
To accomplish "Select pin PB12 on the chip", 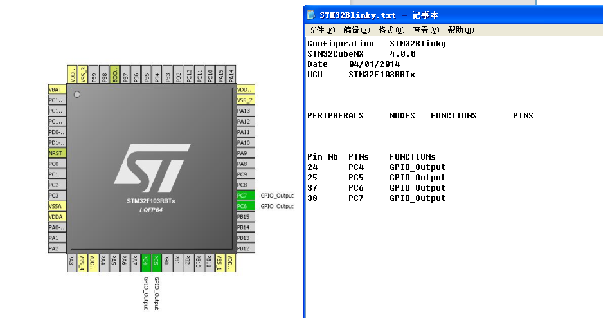I will (246, 248).
